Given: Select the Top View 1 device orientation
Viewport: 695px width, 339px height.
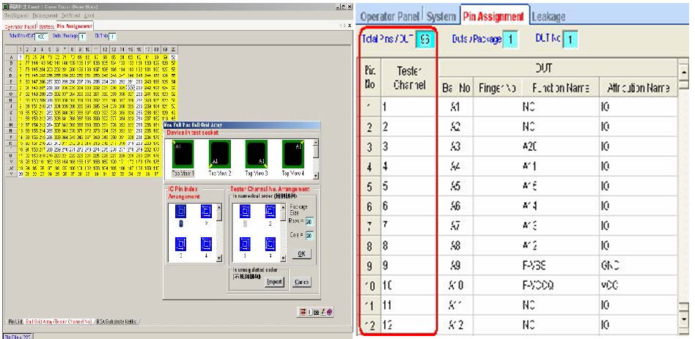Looking at the screenshot, I should 182,154.
